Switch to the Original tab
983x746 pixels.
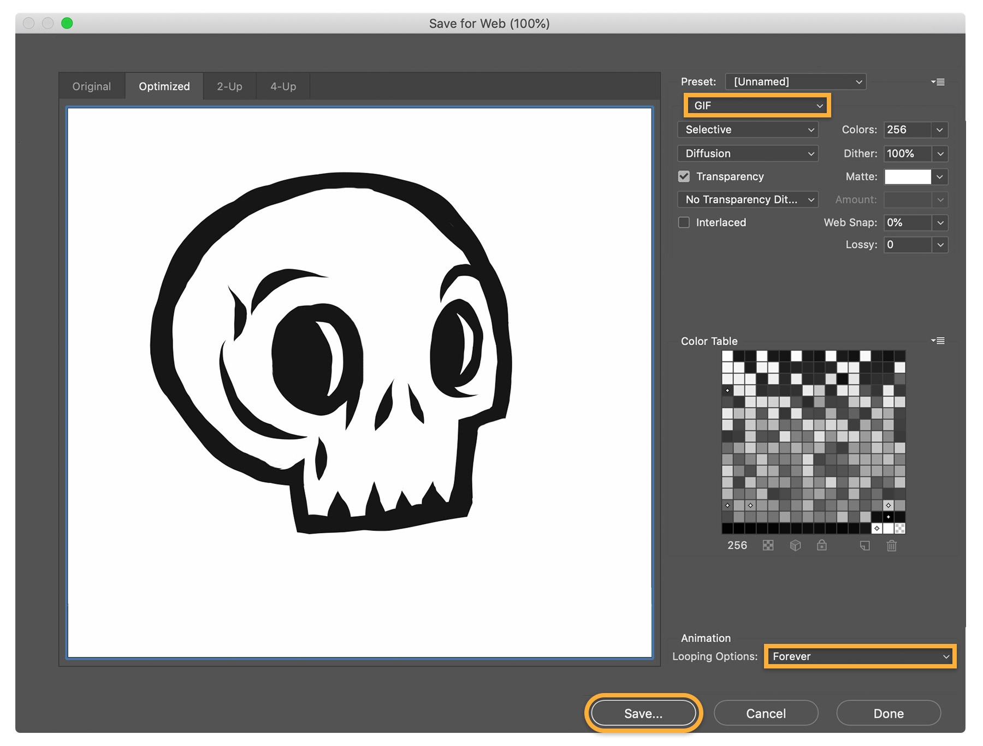pyautogui.click(x=92, y=86)
